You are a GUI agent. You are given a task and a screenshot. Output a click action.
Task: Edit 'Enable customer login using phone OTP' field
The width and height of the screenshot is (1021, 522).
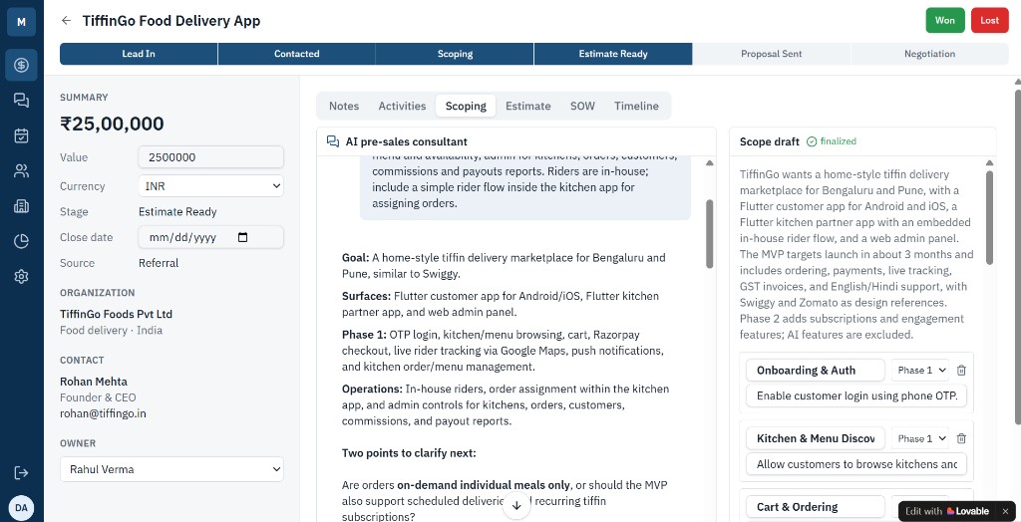(x=856, y=395)
